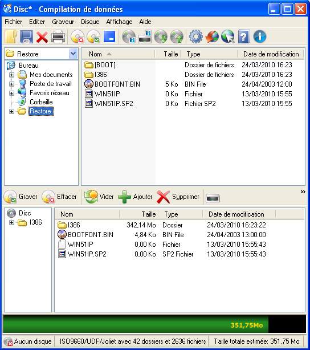Sort compilation list by Type column header
Viewport: 310px width, 350px height.
[181, 214]
